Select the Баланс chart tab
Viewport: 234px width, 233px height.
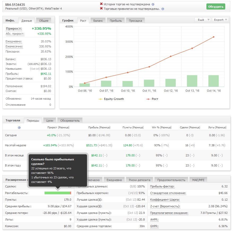point(98,21)
